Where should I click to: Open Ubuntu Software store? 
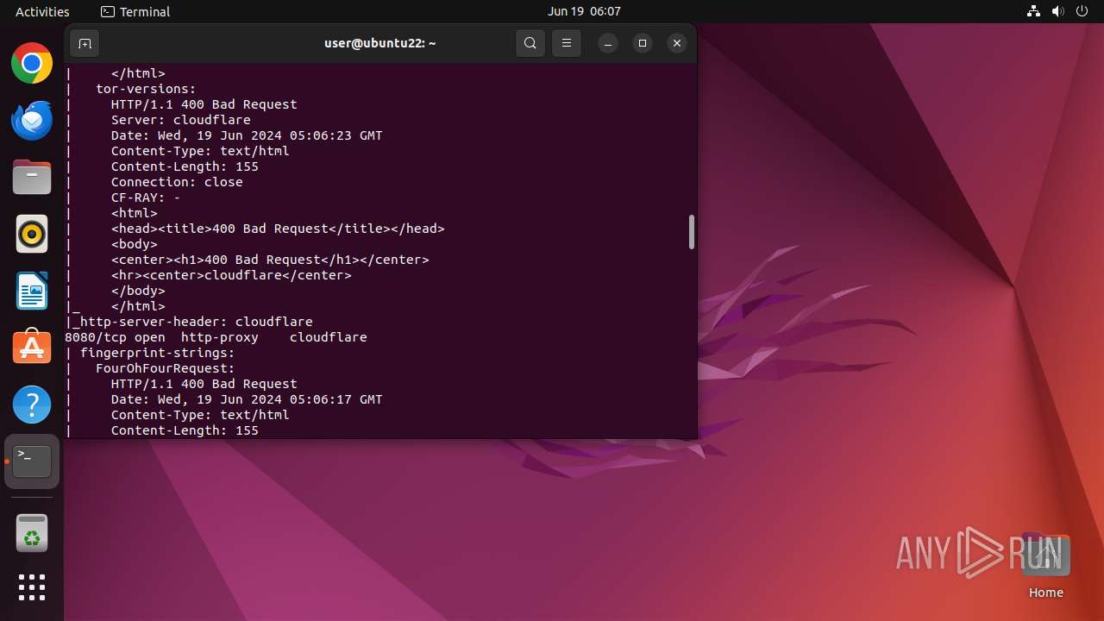tap(32, 348)
